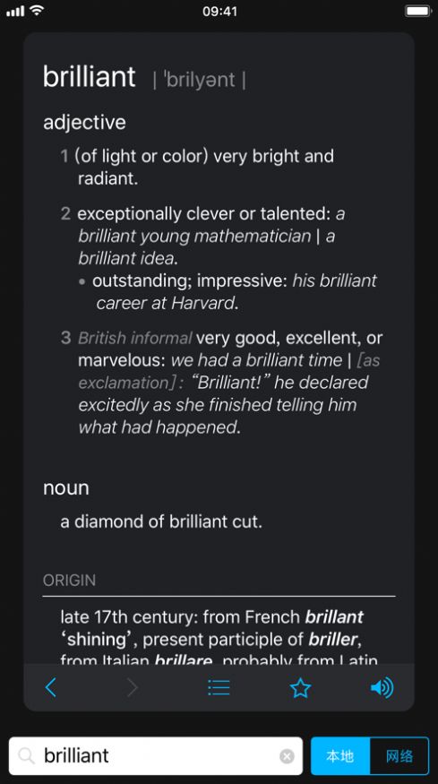Play pronunciation with the speaker icon
The width and height of the screenshot is (438, 784).
click(382, 688)
